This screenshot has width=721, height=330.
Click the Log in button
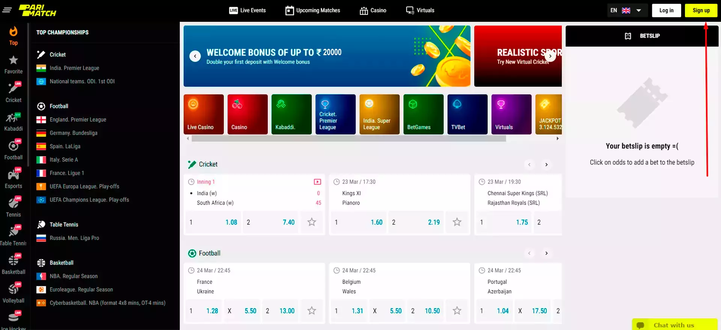[x=667, y=11]
